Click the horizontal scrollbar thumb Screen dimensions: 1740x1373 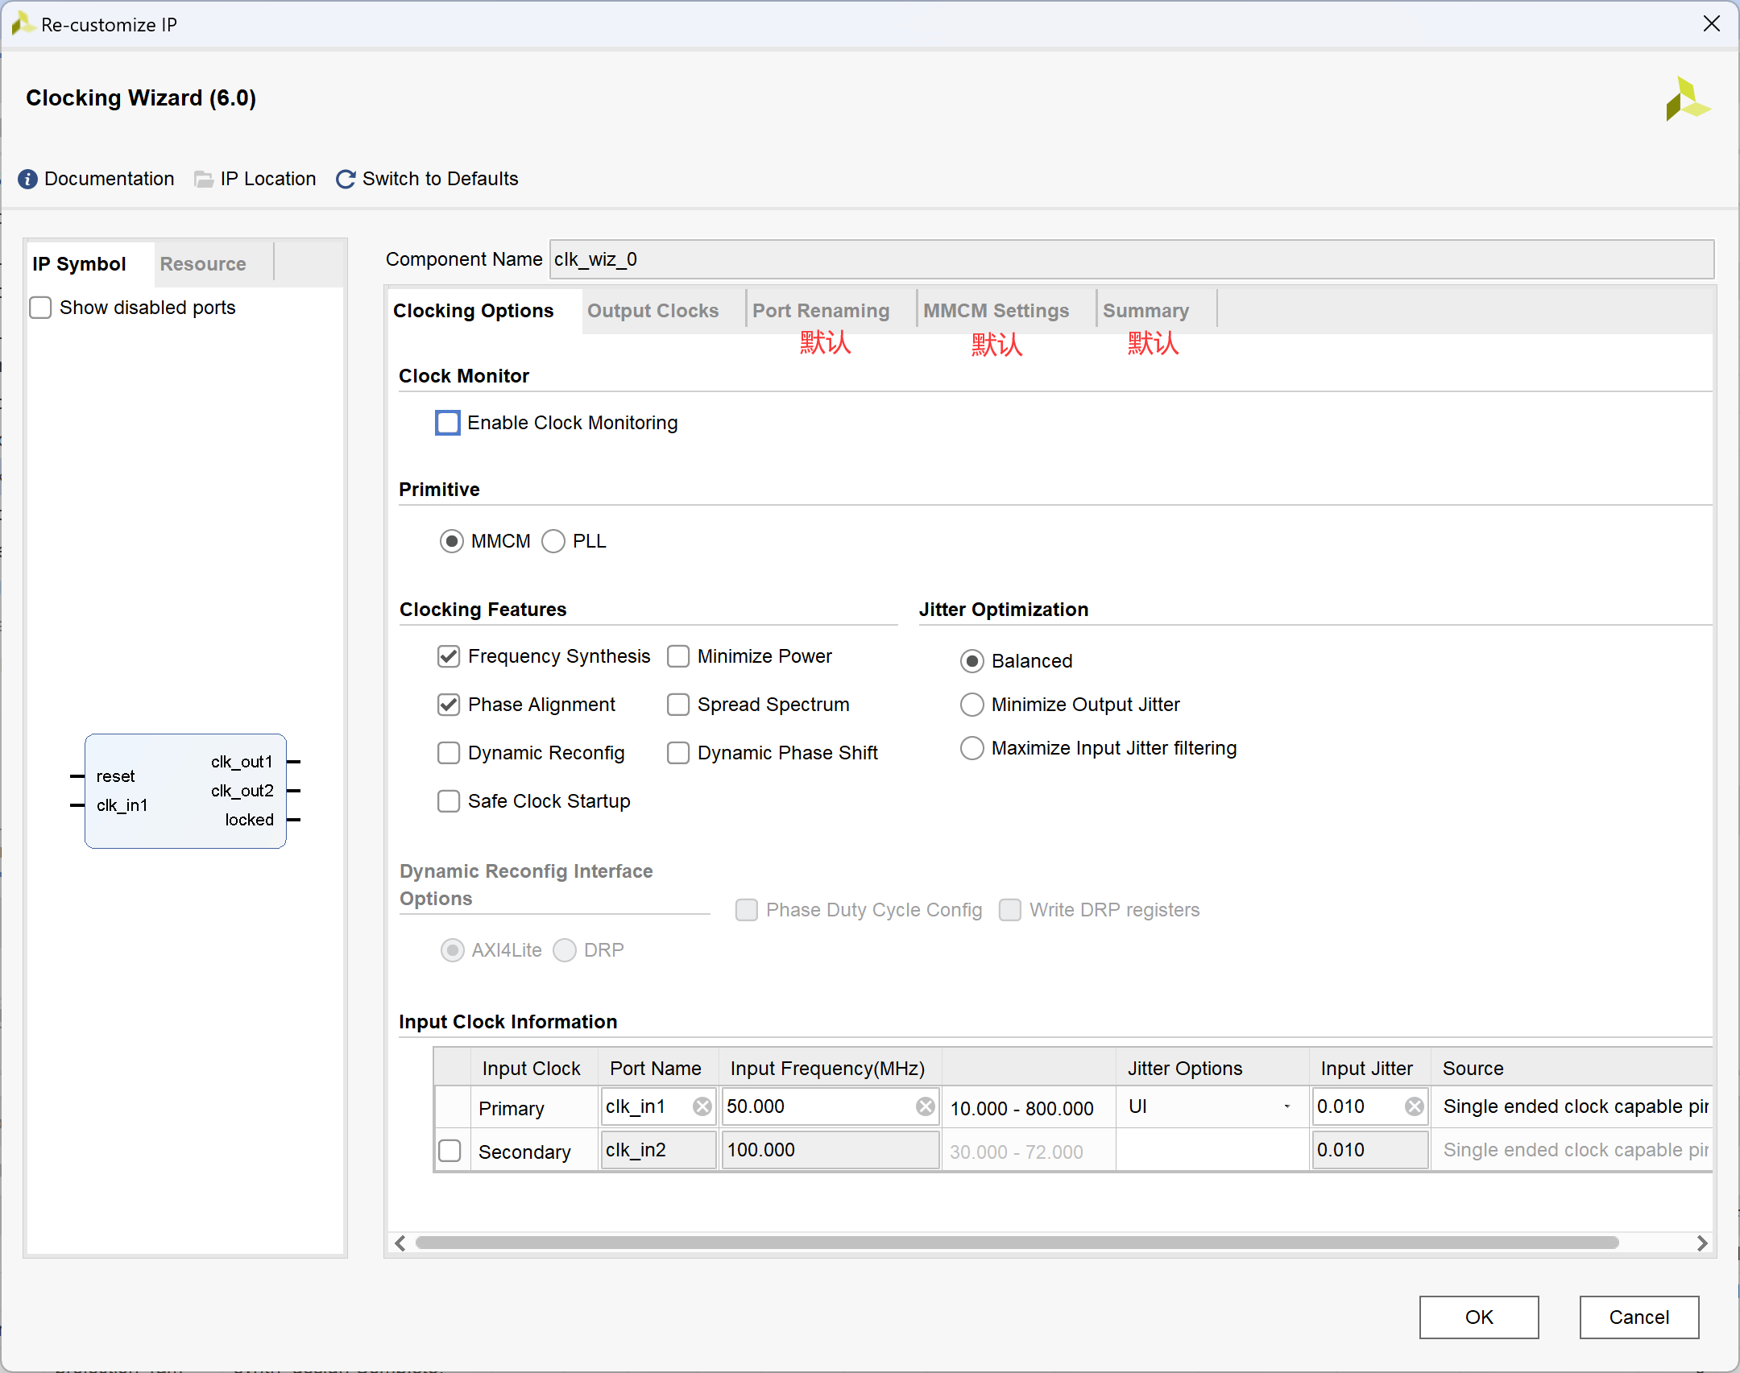[x=1017, y=1243]
